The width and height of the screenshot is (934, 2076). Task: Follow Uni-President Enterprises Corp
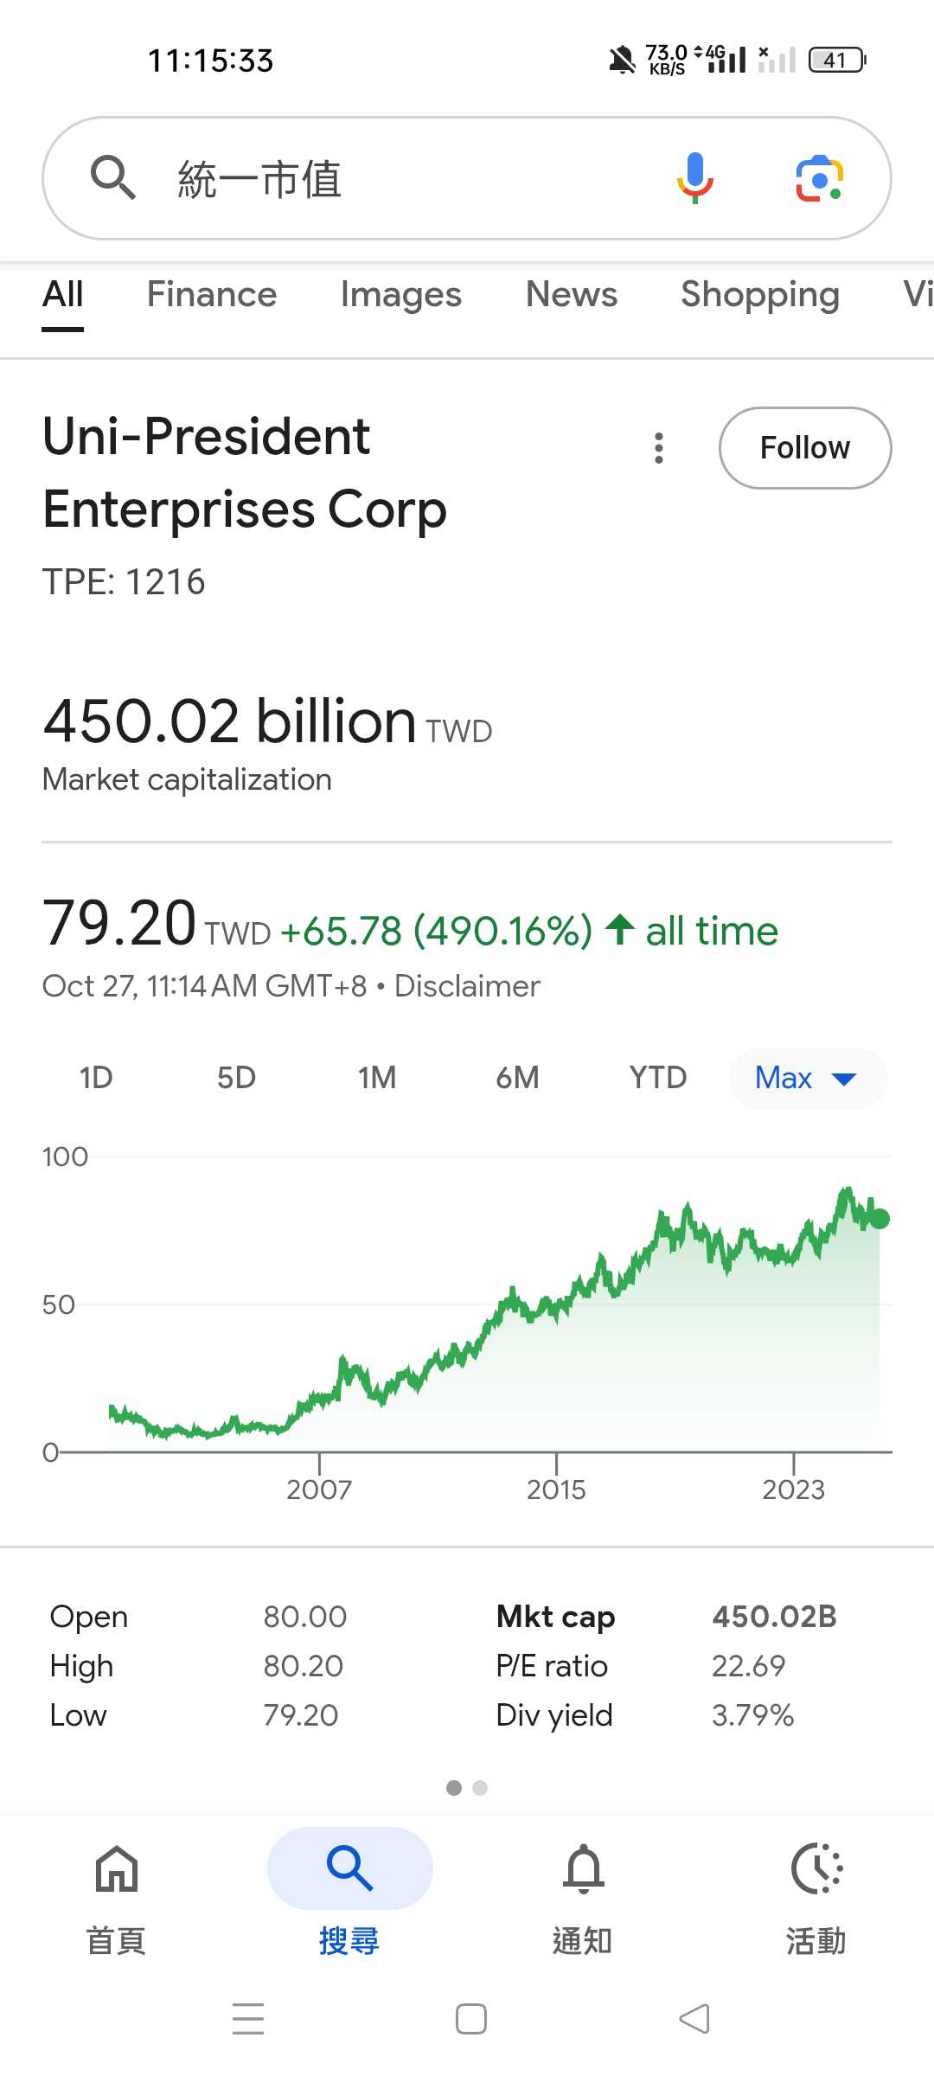(804, 448)
